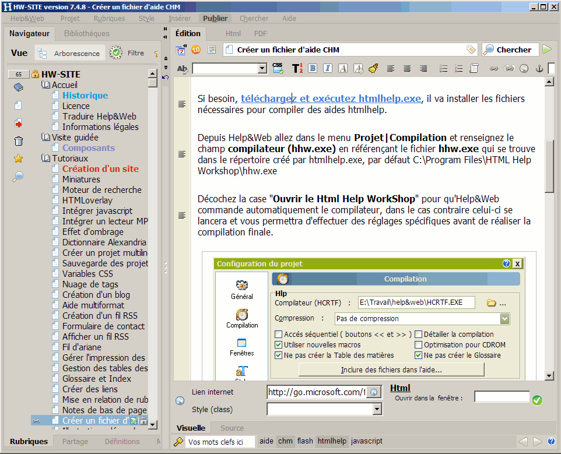Open the Rubriques menu

pyautogui.click(x=110, y=18)
